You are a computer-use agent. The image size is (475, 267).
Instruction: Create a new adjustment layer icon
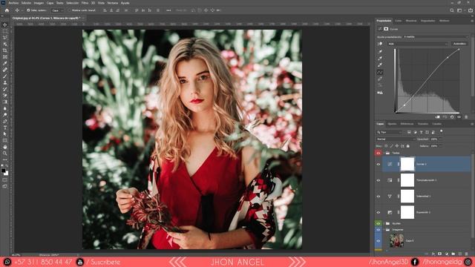tap(447, 254)
